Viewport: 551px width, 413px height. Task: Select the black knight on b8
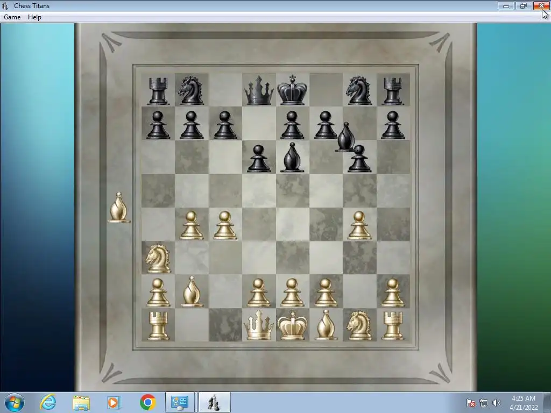point(191,90)
